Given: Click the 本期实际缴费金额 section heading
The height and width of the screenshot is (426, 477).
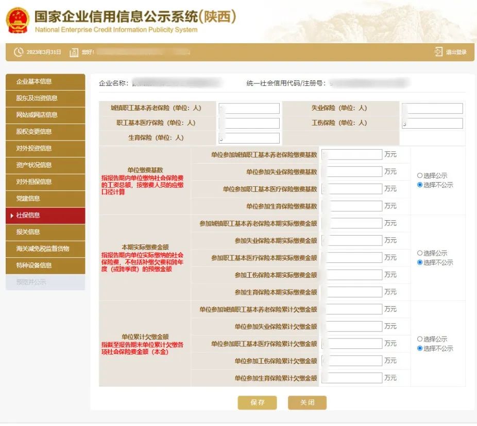Looking at the screenshot, I should pyautogui.click(x=145, y=247).
